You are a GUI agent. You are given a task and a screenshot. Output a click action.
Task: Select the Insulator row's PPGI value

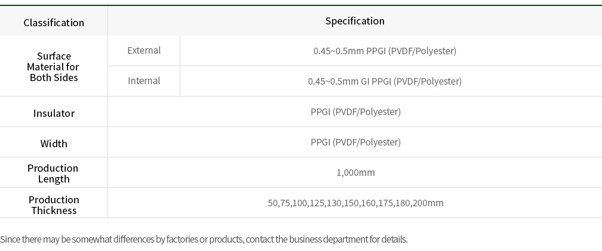click(355, 112)
